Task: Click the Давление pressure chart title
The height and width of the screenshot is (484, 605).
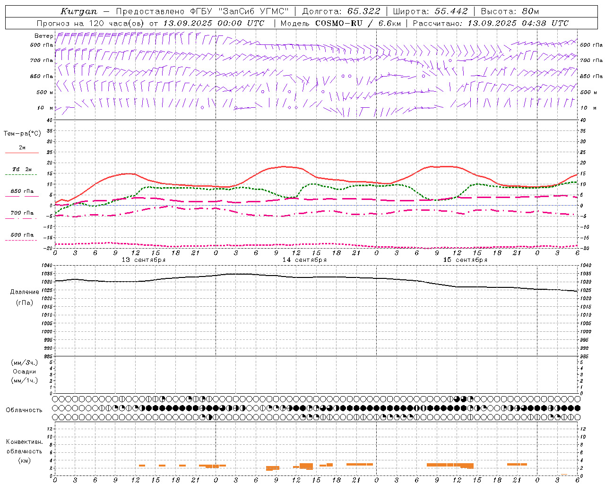Action: point(24,292)
